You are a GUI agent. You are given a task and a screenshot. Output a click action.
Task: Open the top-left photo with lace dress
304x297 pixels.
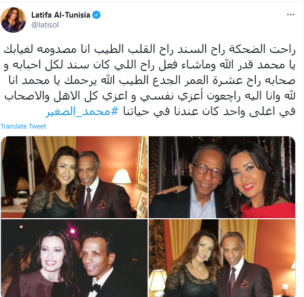pyautogui.click(x=74, y=177)
